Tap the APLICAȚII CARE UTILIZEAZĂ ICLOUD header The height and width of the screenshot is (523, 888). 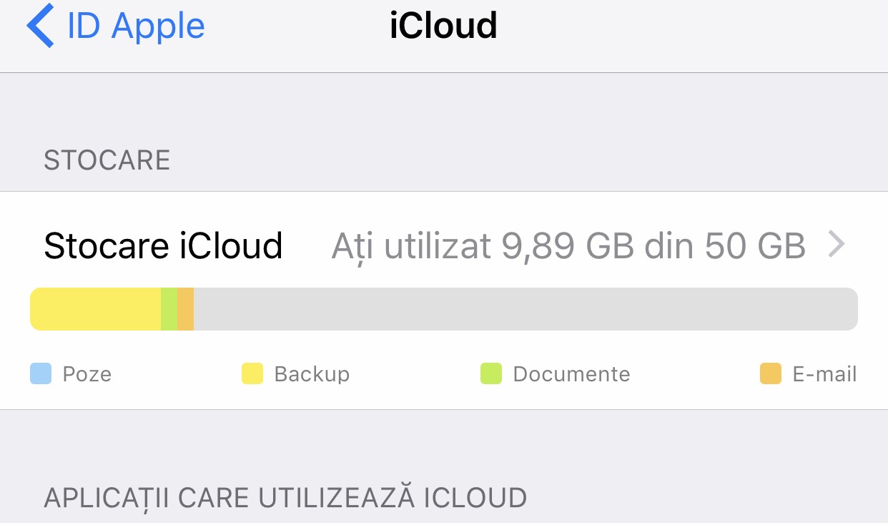(x=285, y=496)
